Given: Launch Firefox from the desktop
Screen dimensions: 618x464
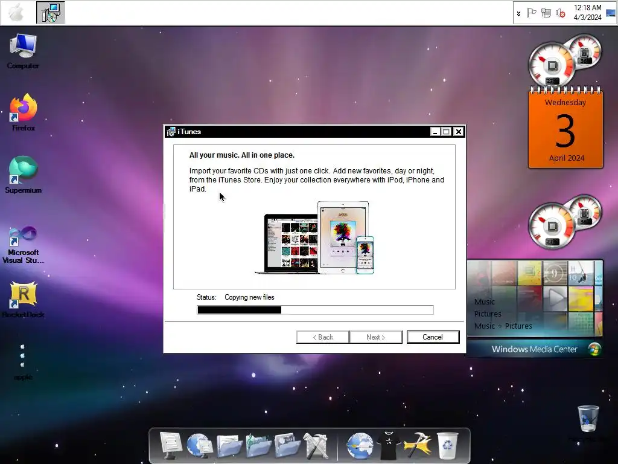Looking at the screenshot, I should click(x=24, y=112).
